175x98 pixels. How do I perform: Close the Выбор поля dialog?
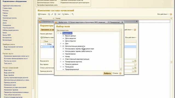tap(122, 22)
